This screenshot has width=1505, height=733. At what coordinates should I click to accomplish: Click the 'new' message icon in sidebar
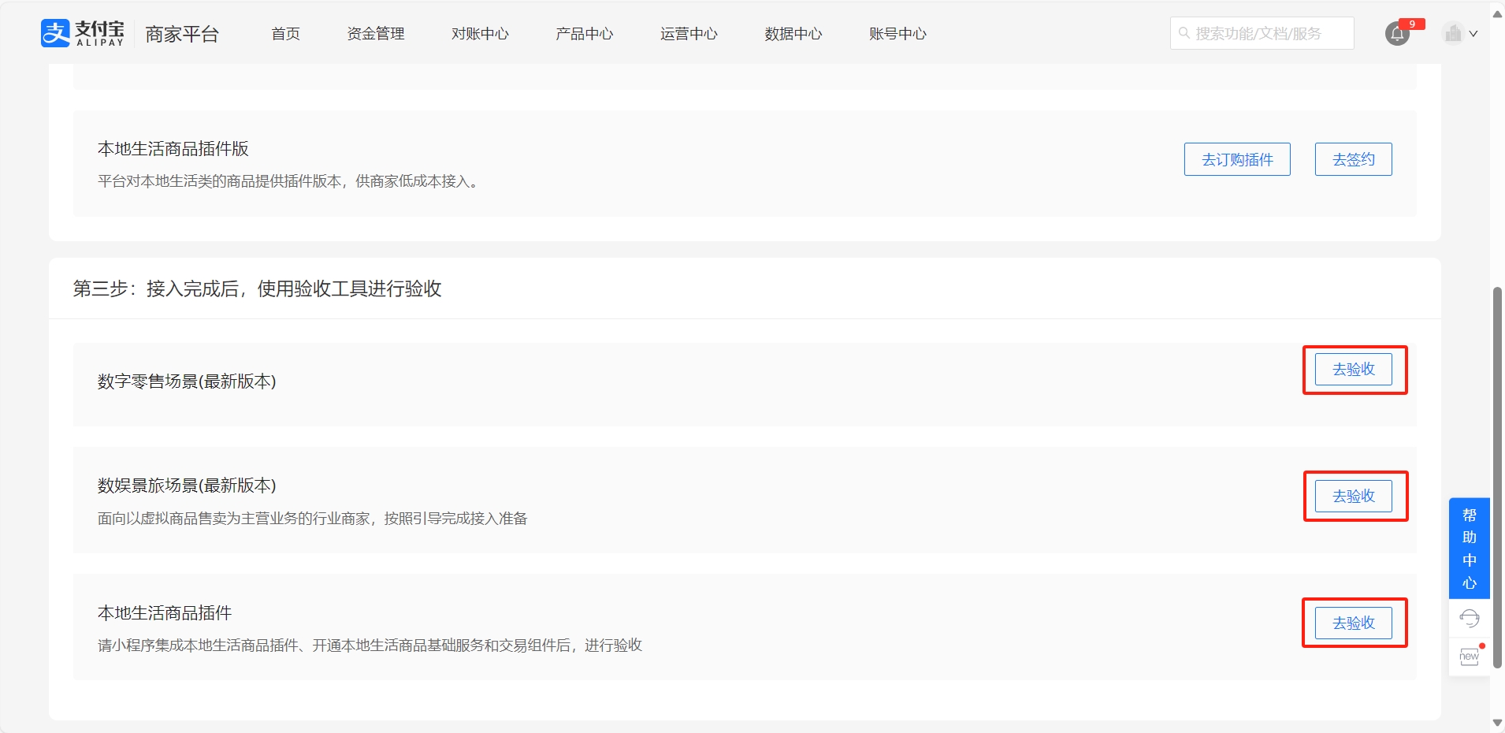click(x=1469, y=656)
